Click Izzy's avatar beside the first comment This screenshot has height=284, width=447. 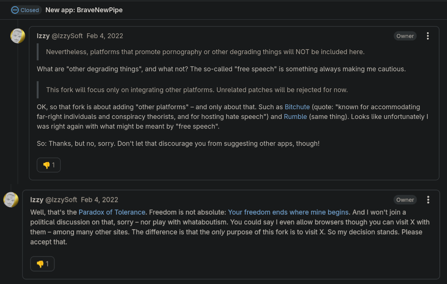[x=18, y=36]
